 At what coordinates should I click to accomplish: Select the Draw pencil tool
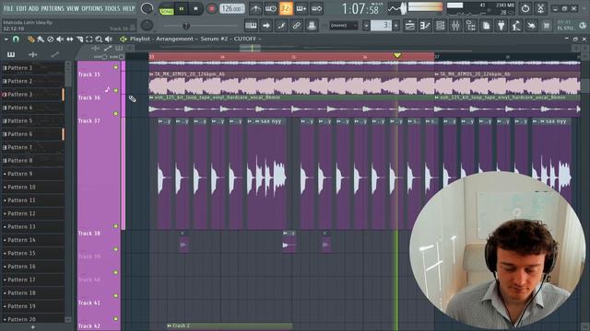[x=30, y=39]
